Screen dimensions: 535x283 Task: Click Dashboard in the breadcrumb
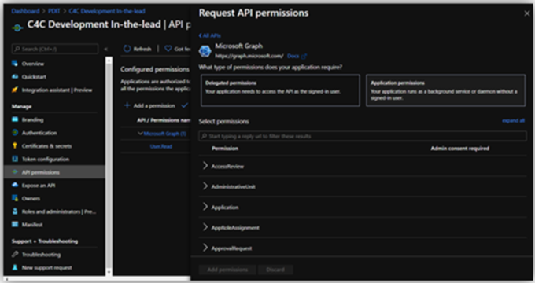(26, 11)
